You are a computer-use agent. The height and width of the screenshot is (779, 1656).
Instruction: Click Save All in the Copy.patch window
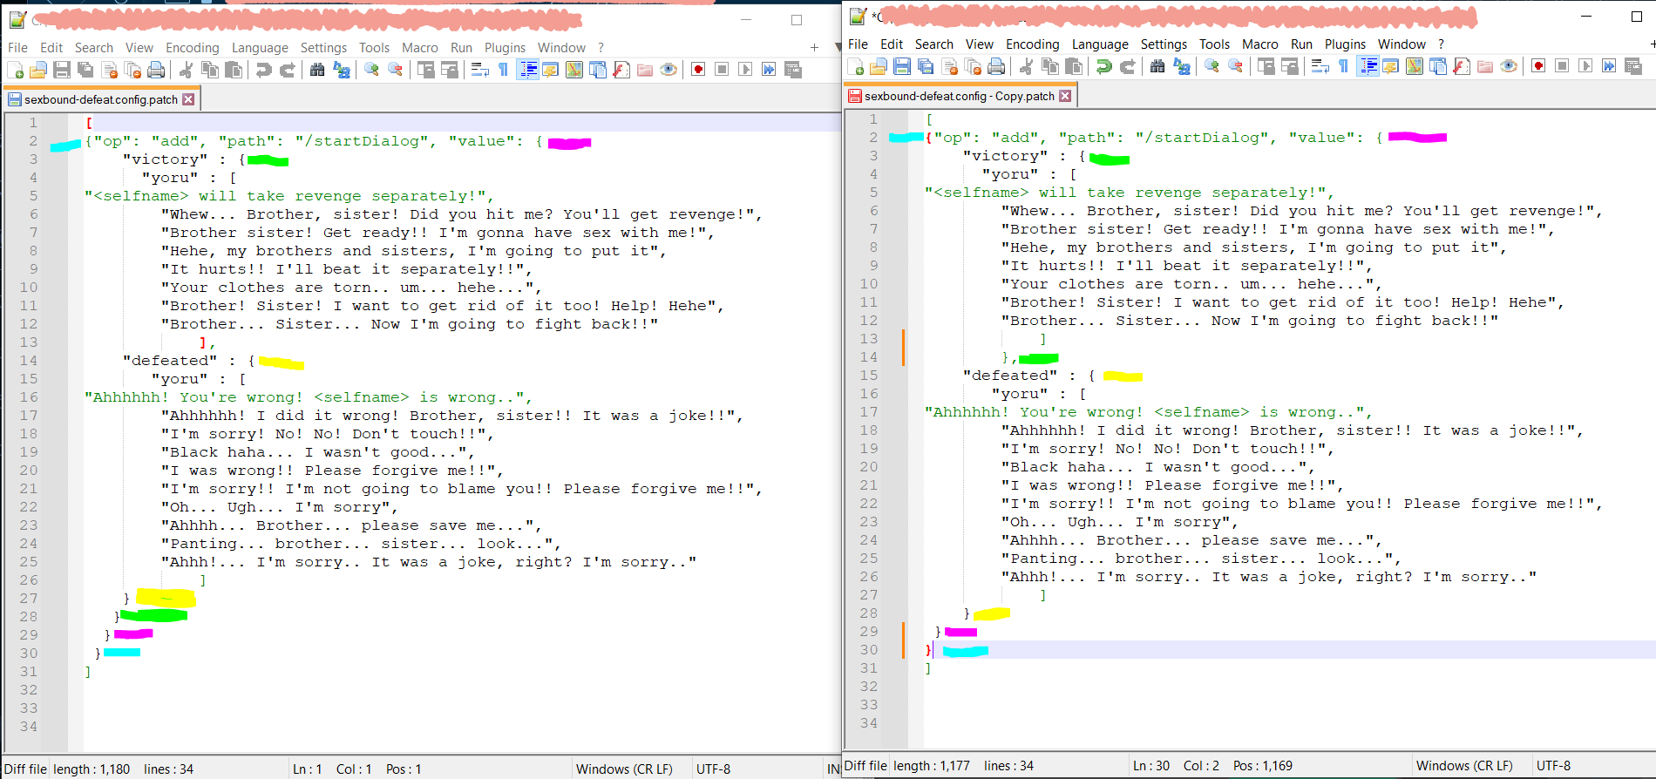(926, 66)
